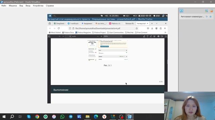Open the Машина menu

(x=13, y=6)
